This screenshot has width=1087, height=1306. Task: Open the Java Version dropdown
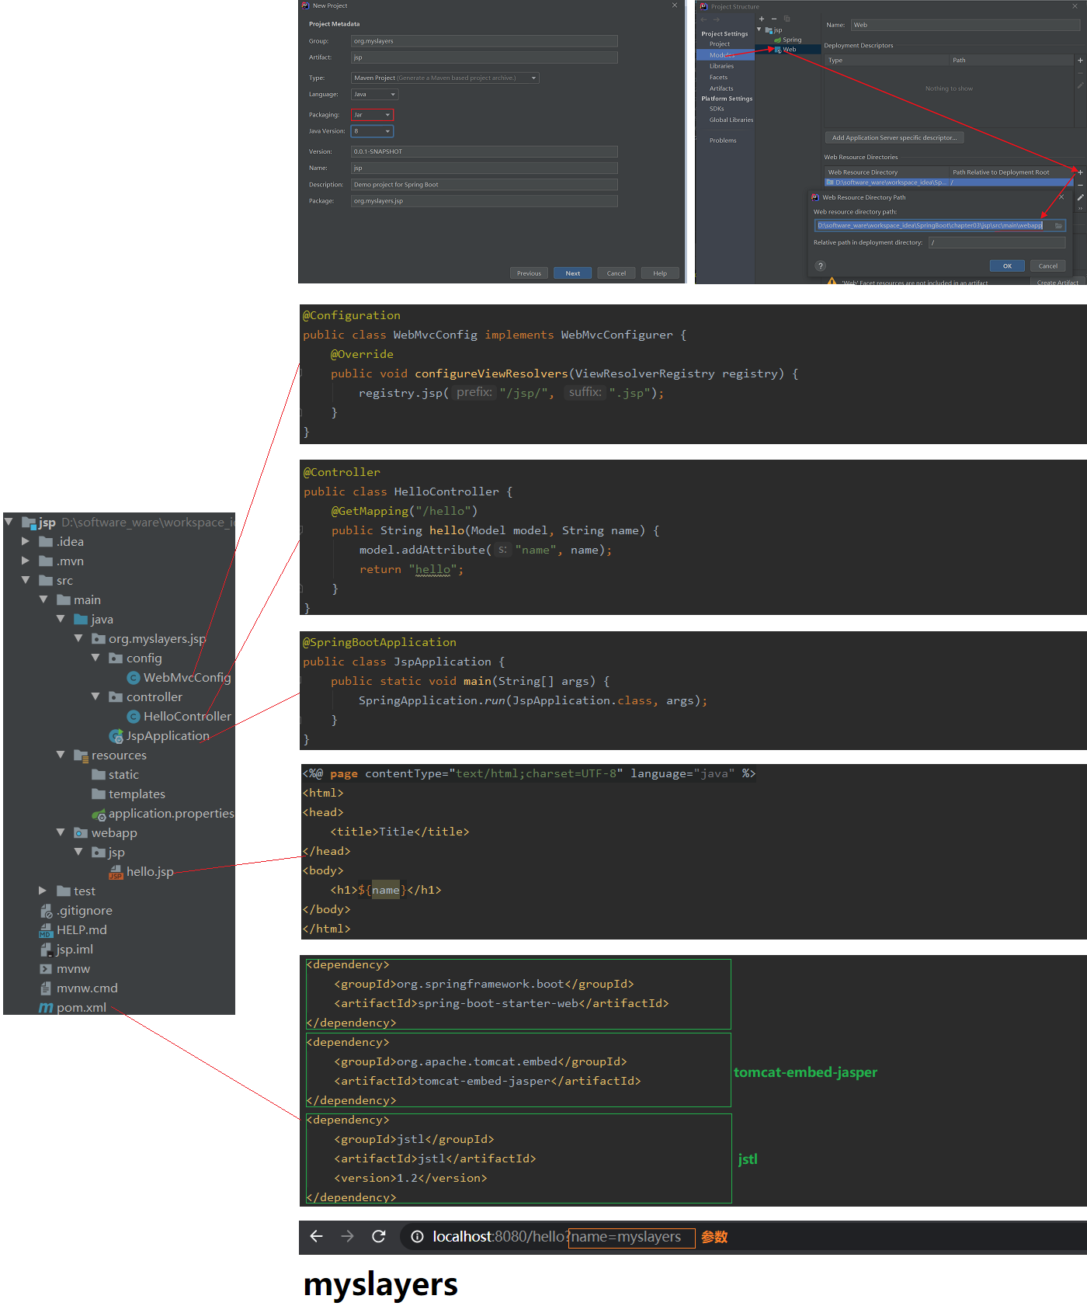click(x=373, y=131)
